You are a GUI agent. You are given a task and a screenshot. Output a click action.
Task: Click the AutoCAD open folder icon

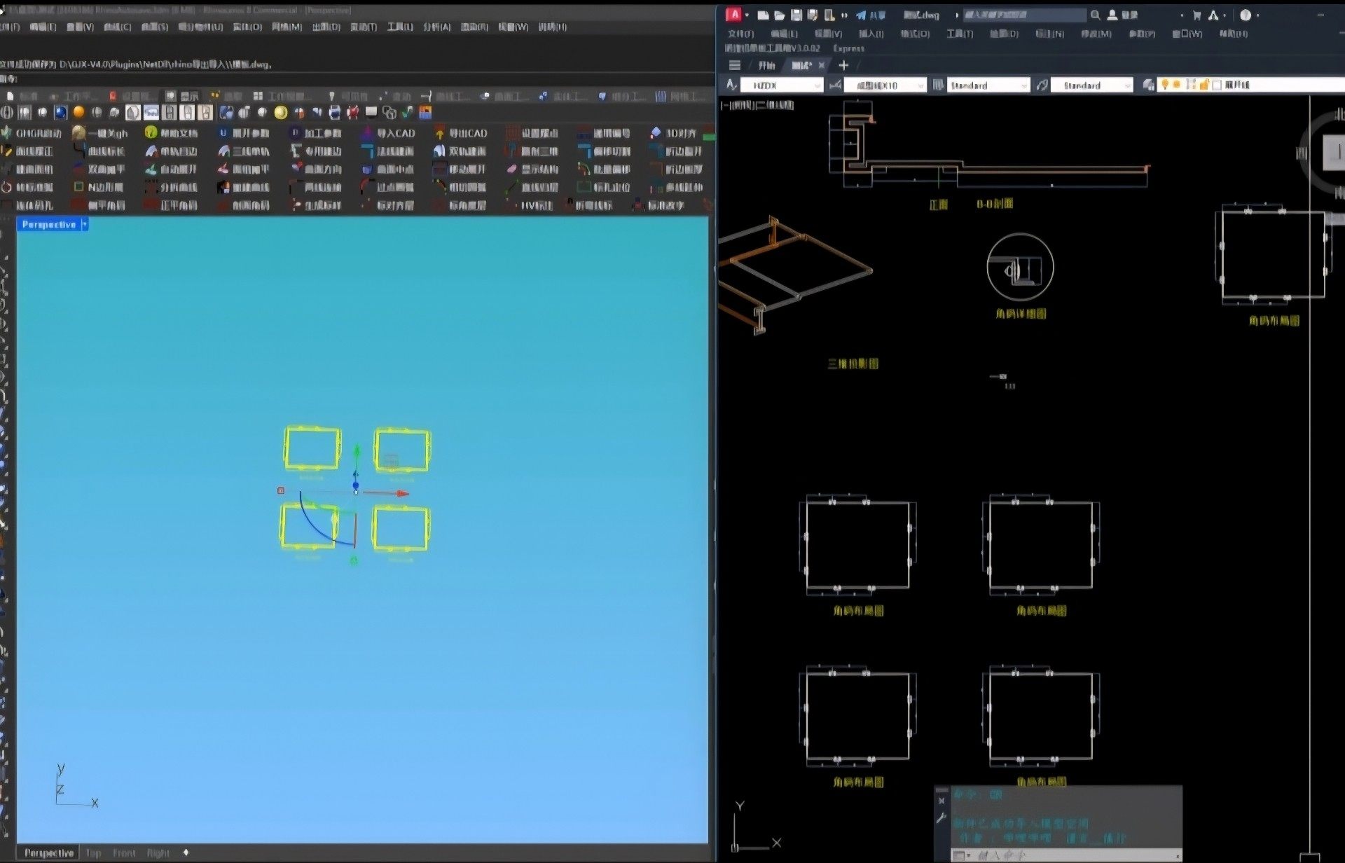[x=779, y=15]
